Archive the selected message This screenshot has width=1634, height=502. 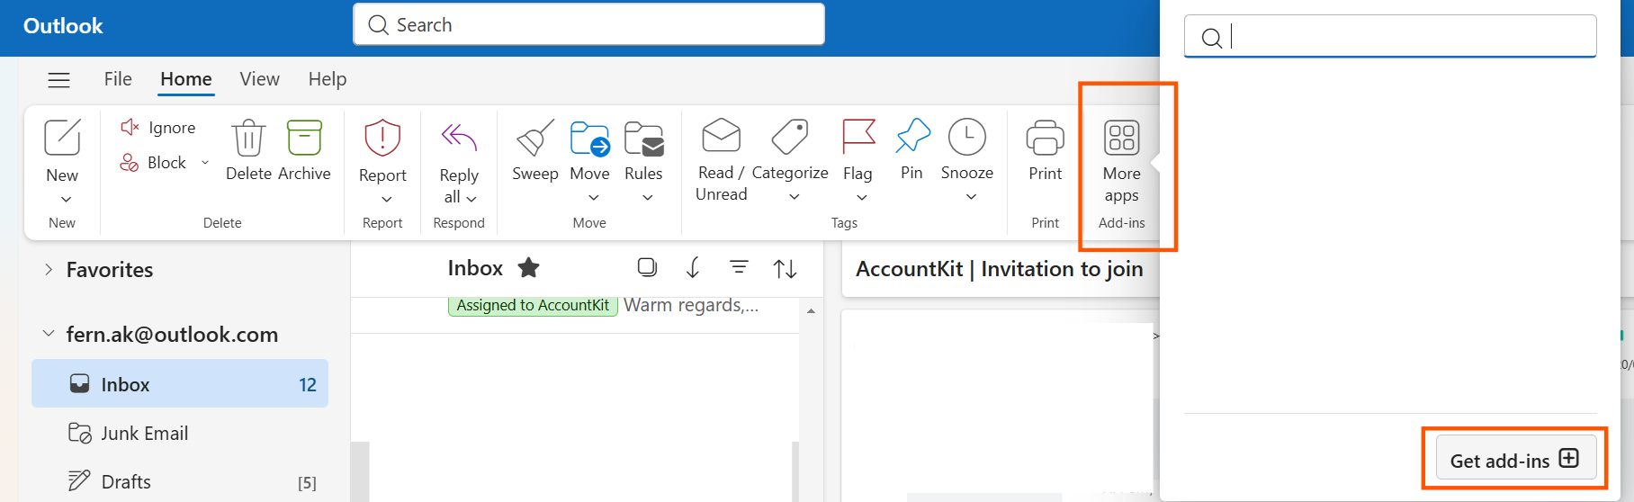click(x=304, y=150)
